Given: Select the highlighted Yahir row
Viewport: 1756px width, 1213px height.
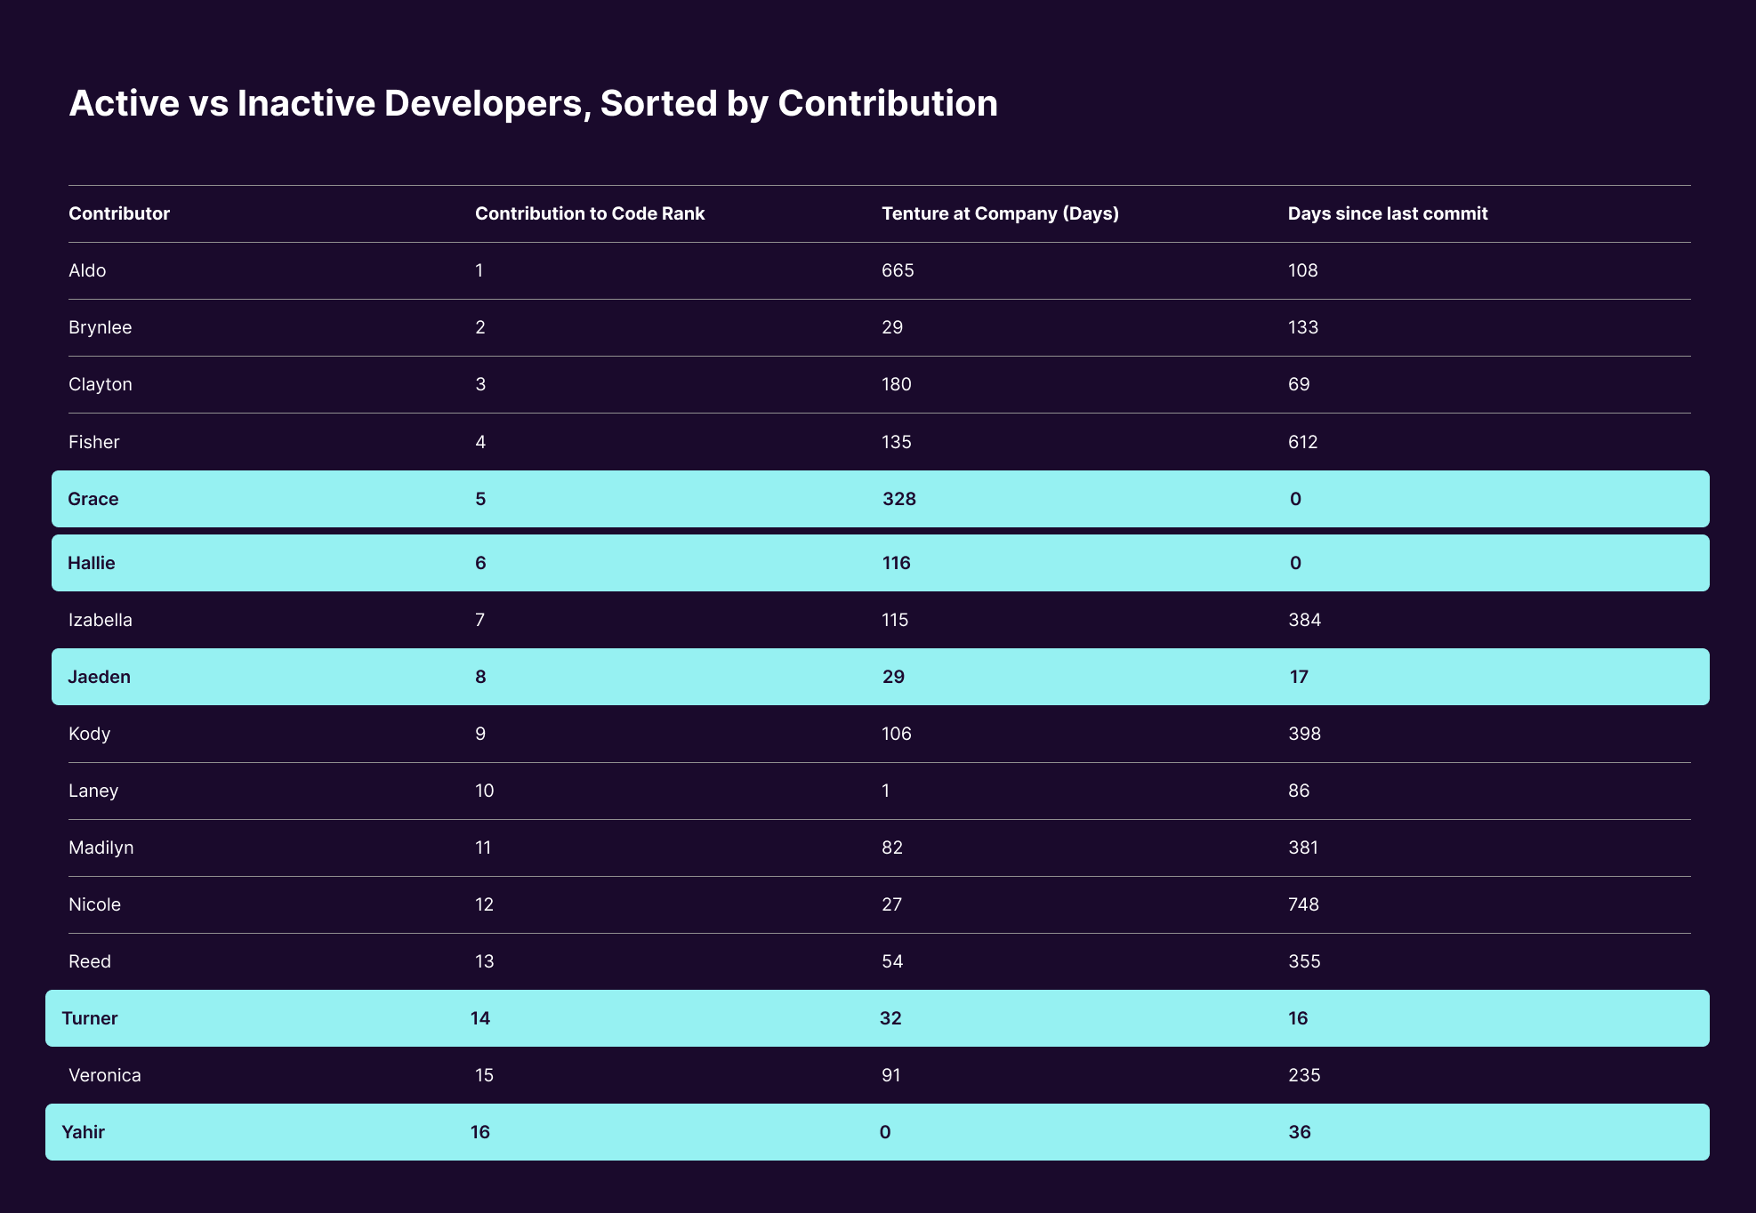Looking at the screenshot, I should pos(877,1132).
